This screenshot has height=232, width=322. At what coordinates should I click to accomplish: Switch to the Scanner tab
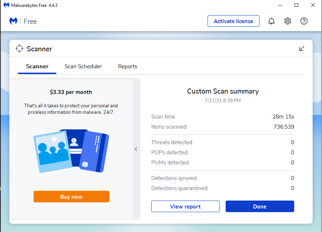tap(37, 66)
